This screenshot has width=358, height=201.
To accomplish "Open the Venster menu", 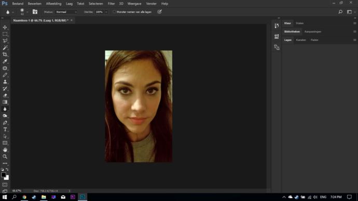I will (152, 4).
